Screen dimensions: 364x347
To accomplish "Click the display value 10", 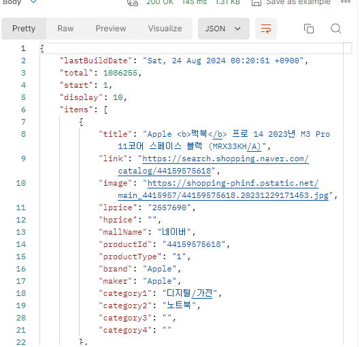I will tap(118, 97).
